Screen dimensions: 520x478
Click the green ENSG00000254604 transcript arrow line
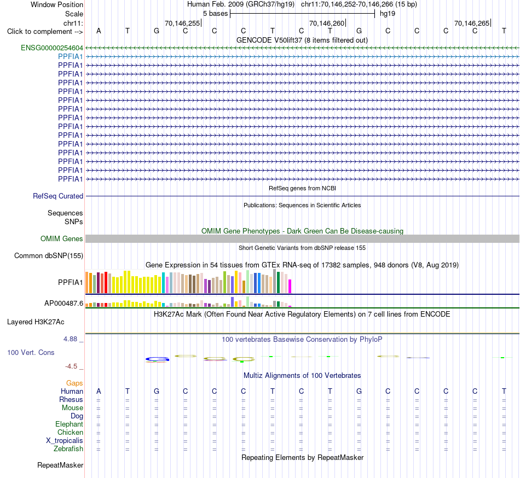pos(302,48)
